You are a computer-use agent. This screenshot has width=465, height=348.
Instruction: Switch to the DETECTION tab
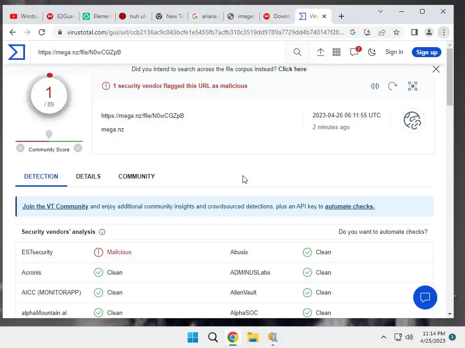[x=41, y=176]
